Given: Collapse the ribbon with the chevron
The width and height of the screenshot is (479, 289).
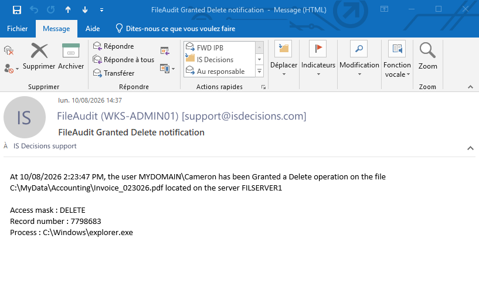Looking at the screenshot, I should 470,87.
